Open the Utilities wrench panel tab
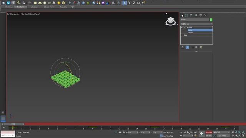The height and width of the screenshot is (138, 246). [205, 15]
